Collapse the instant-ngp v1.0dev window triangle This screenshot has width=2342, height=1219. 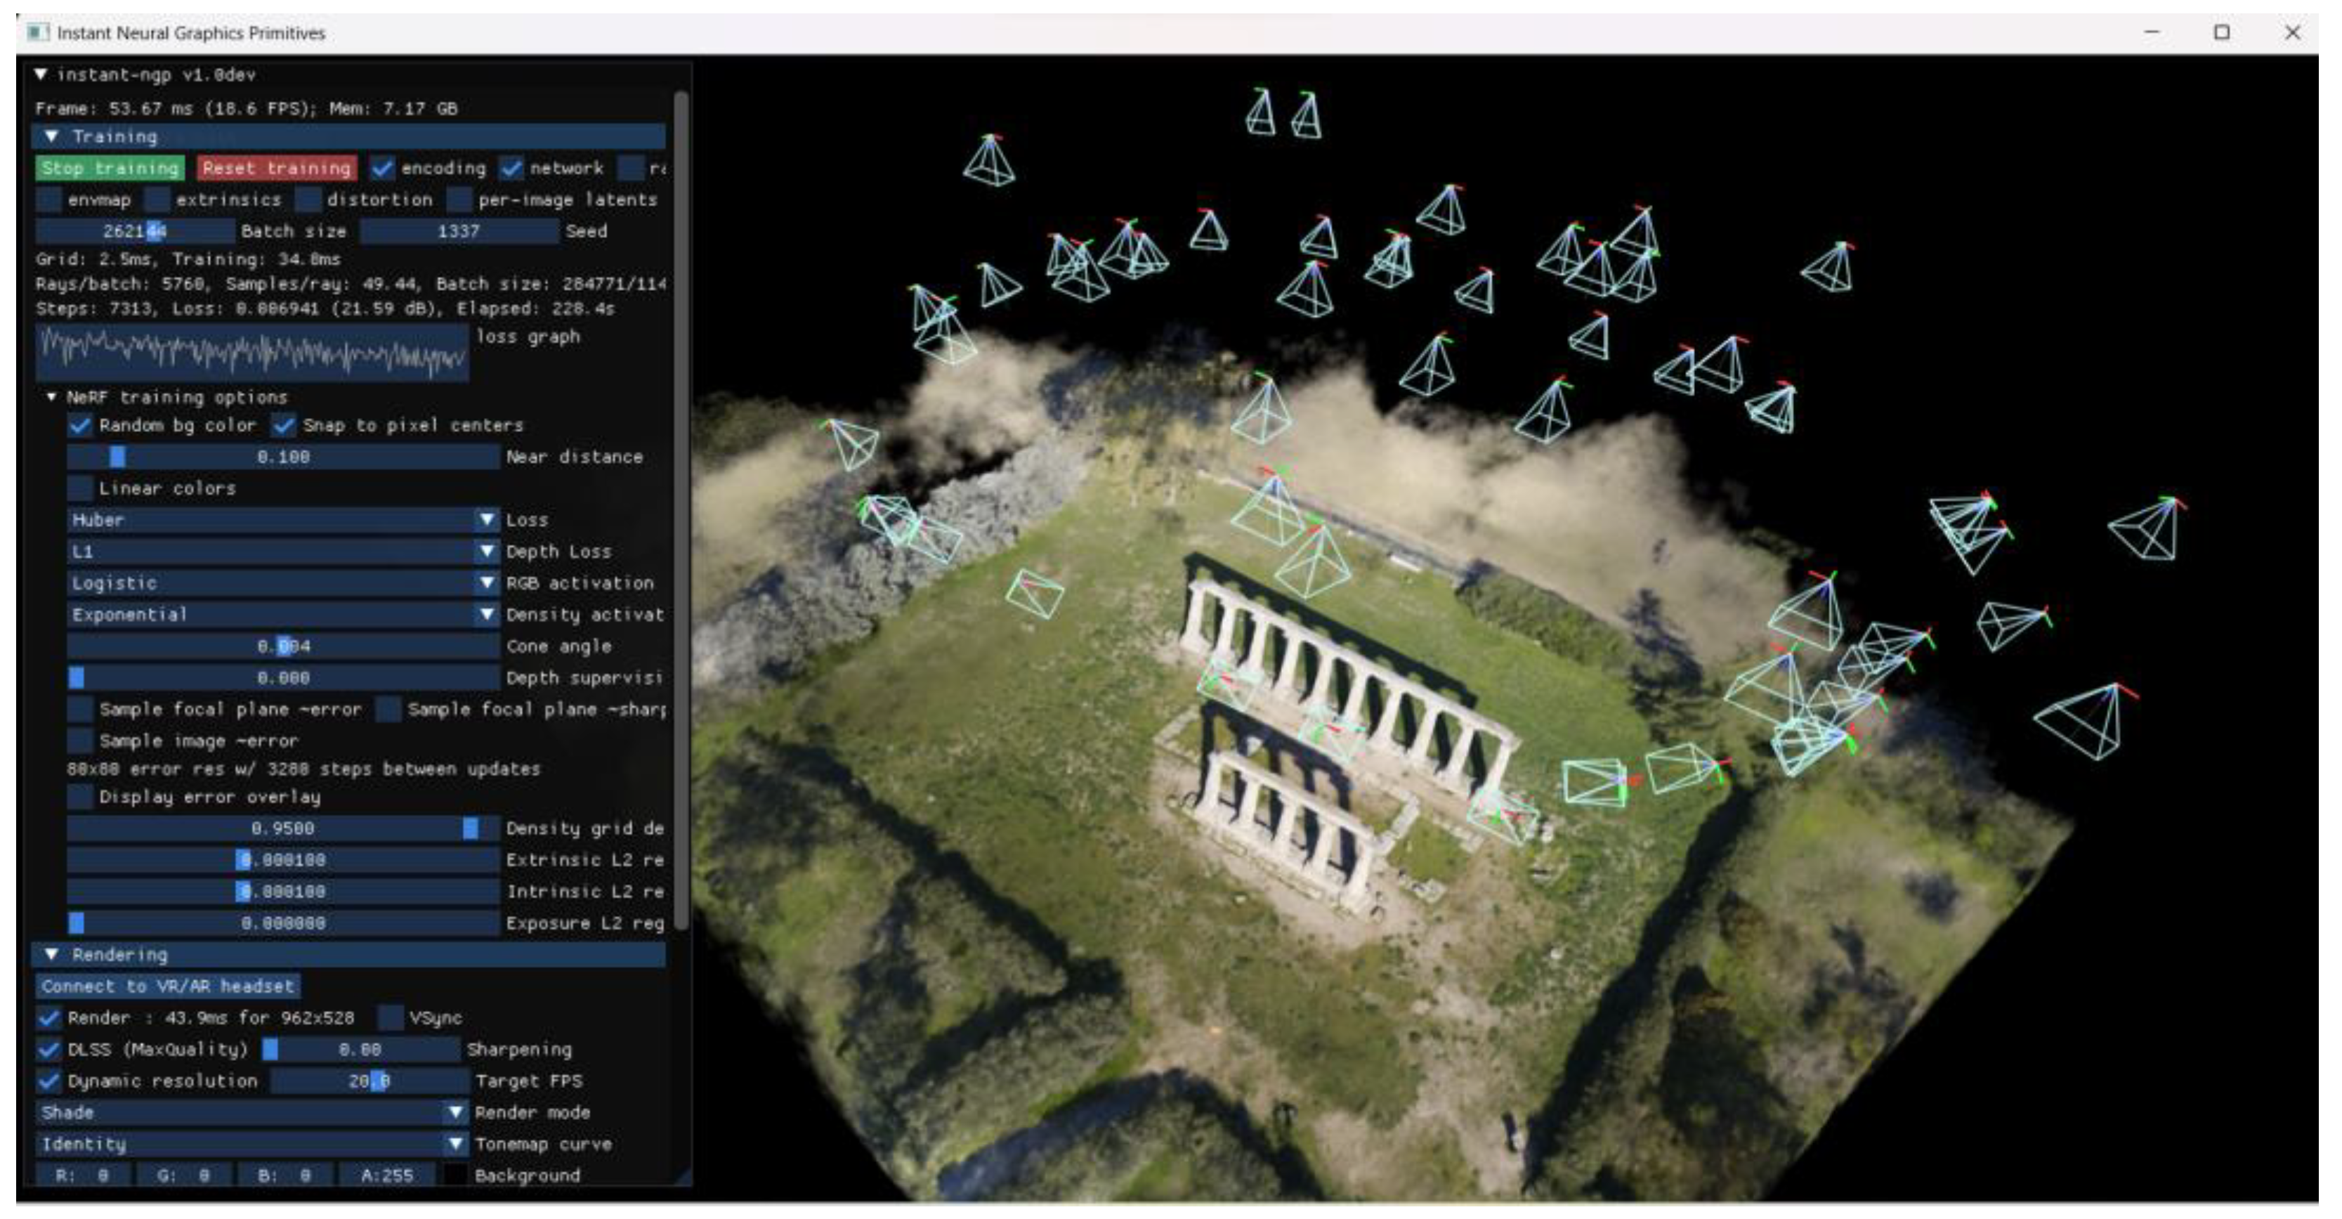tap(41, 74)
